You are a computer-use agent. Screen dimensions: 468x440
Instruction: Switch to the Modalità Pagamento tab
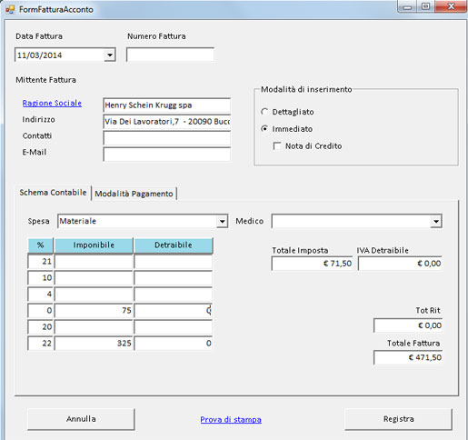point(134,194)
